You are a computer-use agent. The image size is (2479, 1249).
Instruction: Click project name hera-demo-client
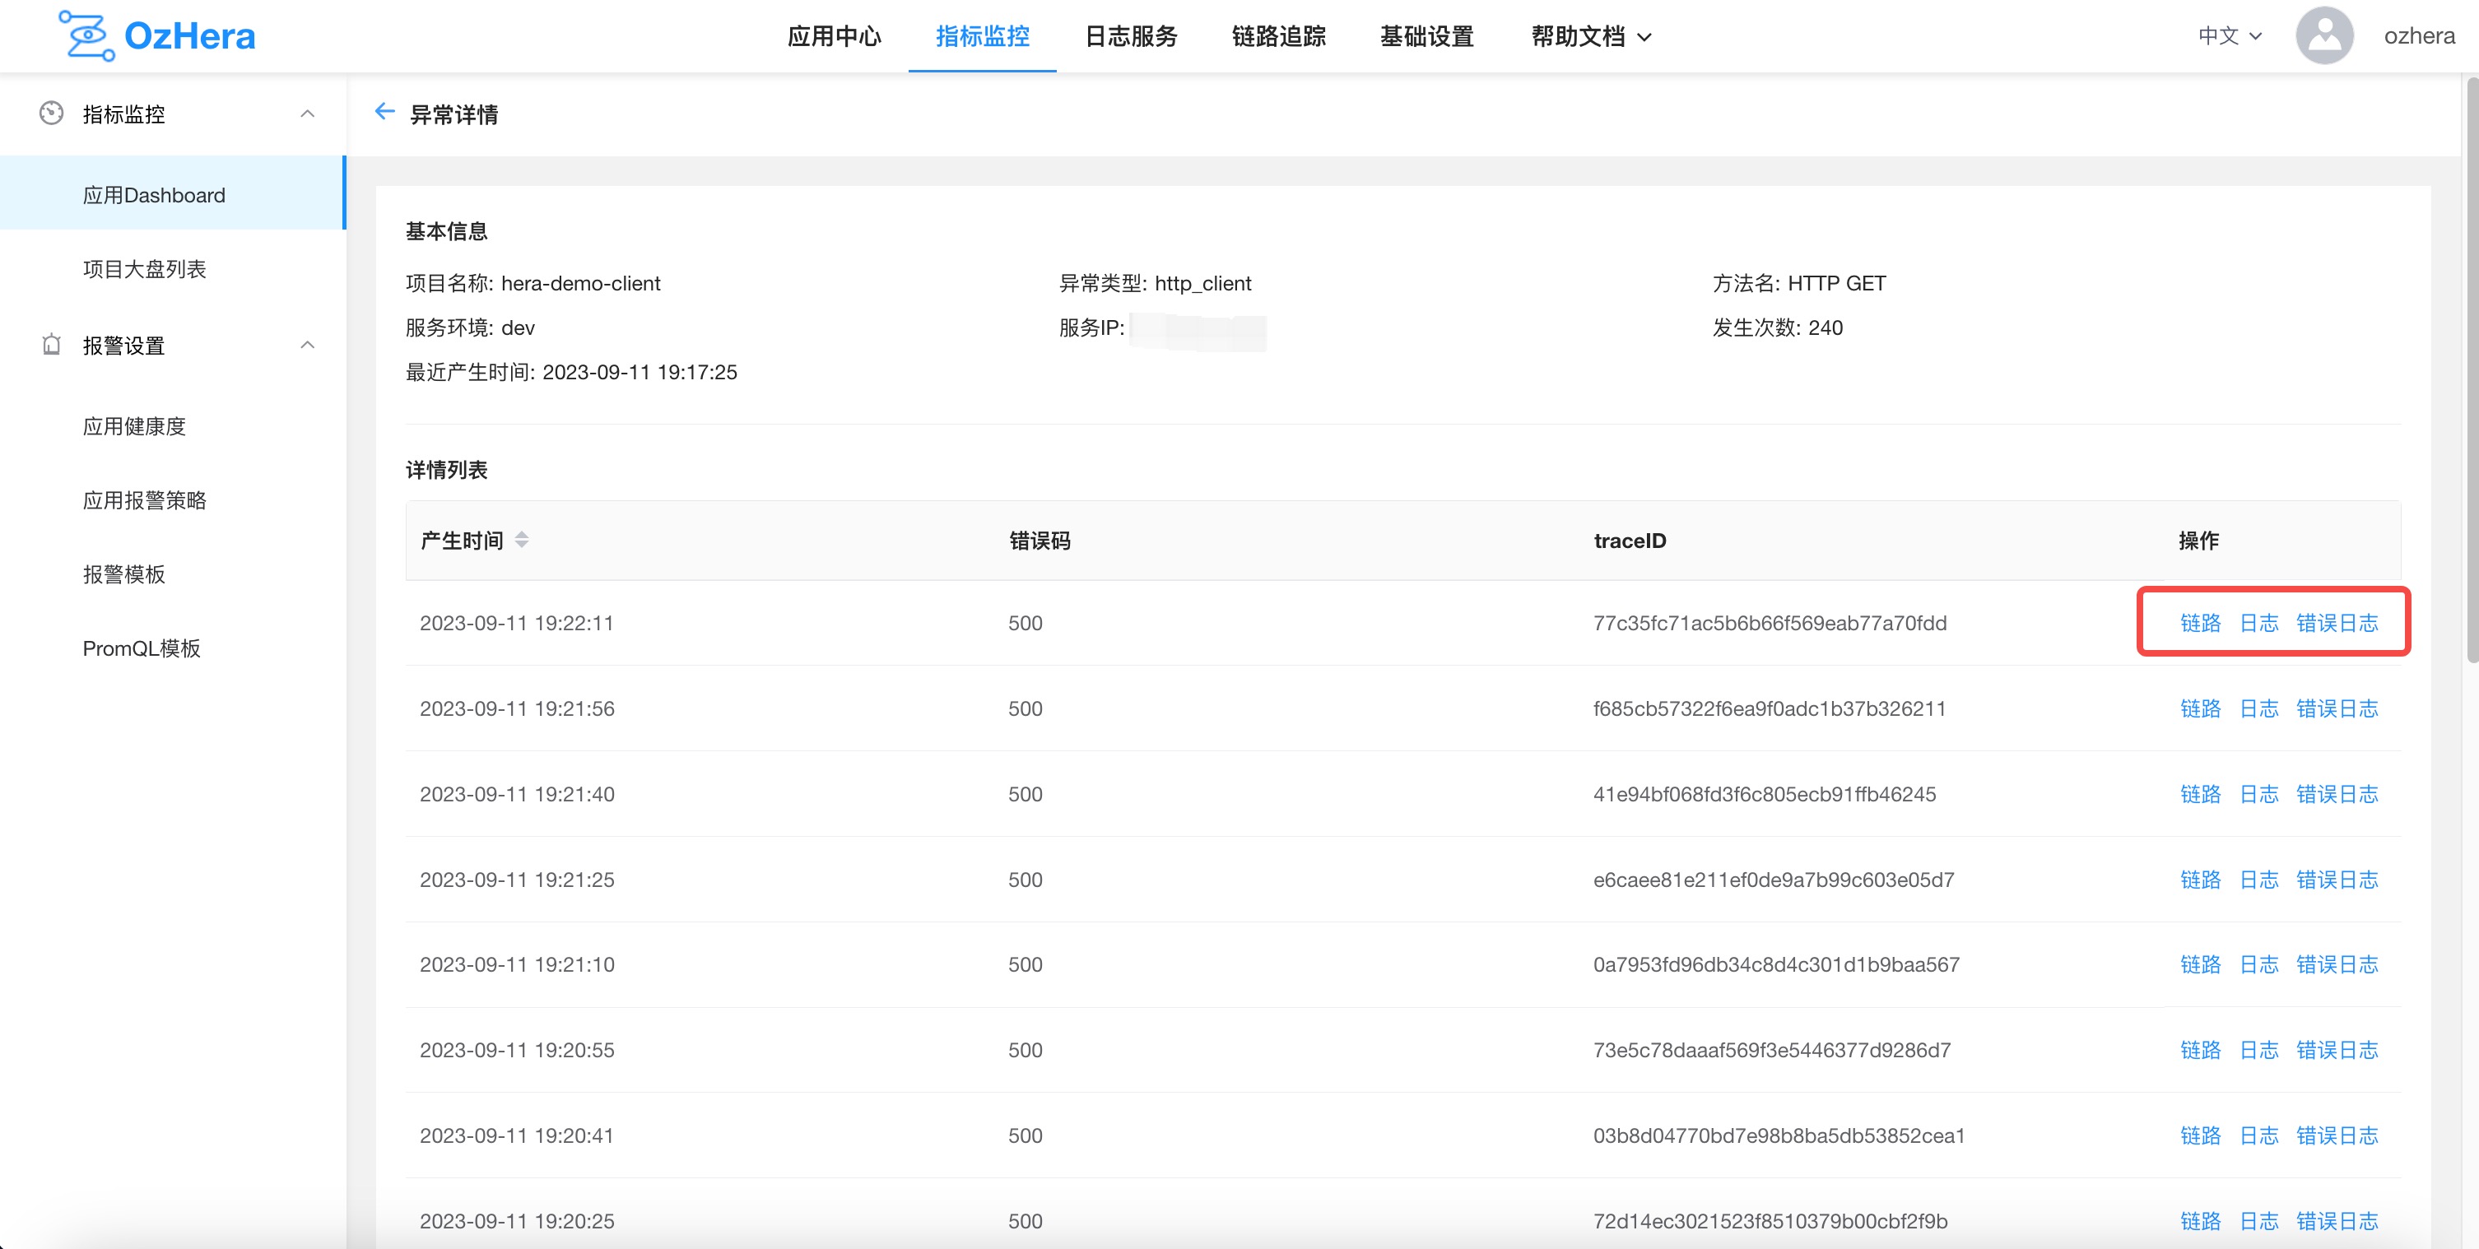[x=580, y=283]
